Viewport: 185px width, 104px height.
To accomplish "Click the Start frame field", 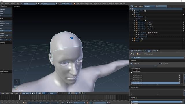I will point(33,103).
